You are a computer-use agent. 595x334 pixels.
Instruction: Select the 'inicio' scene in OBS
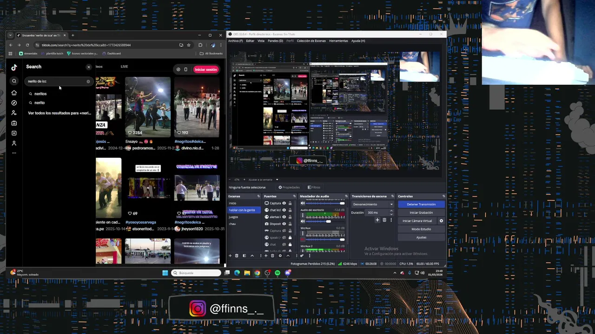244,203
